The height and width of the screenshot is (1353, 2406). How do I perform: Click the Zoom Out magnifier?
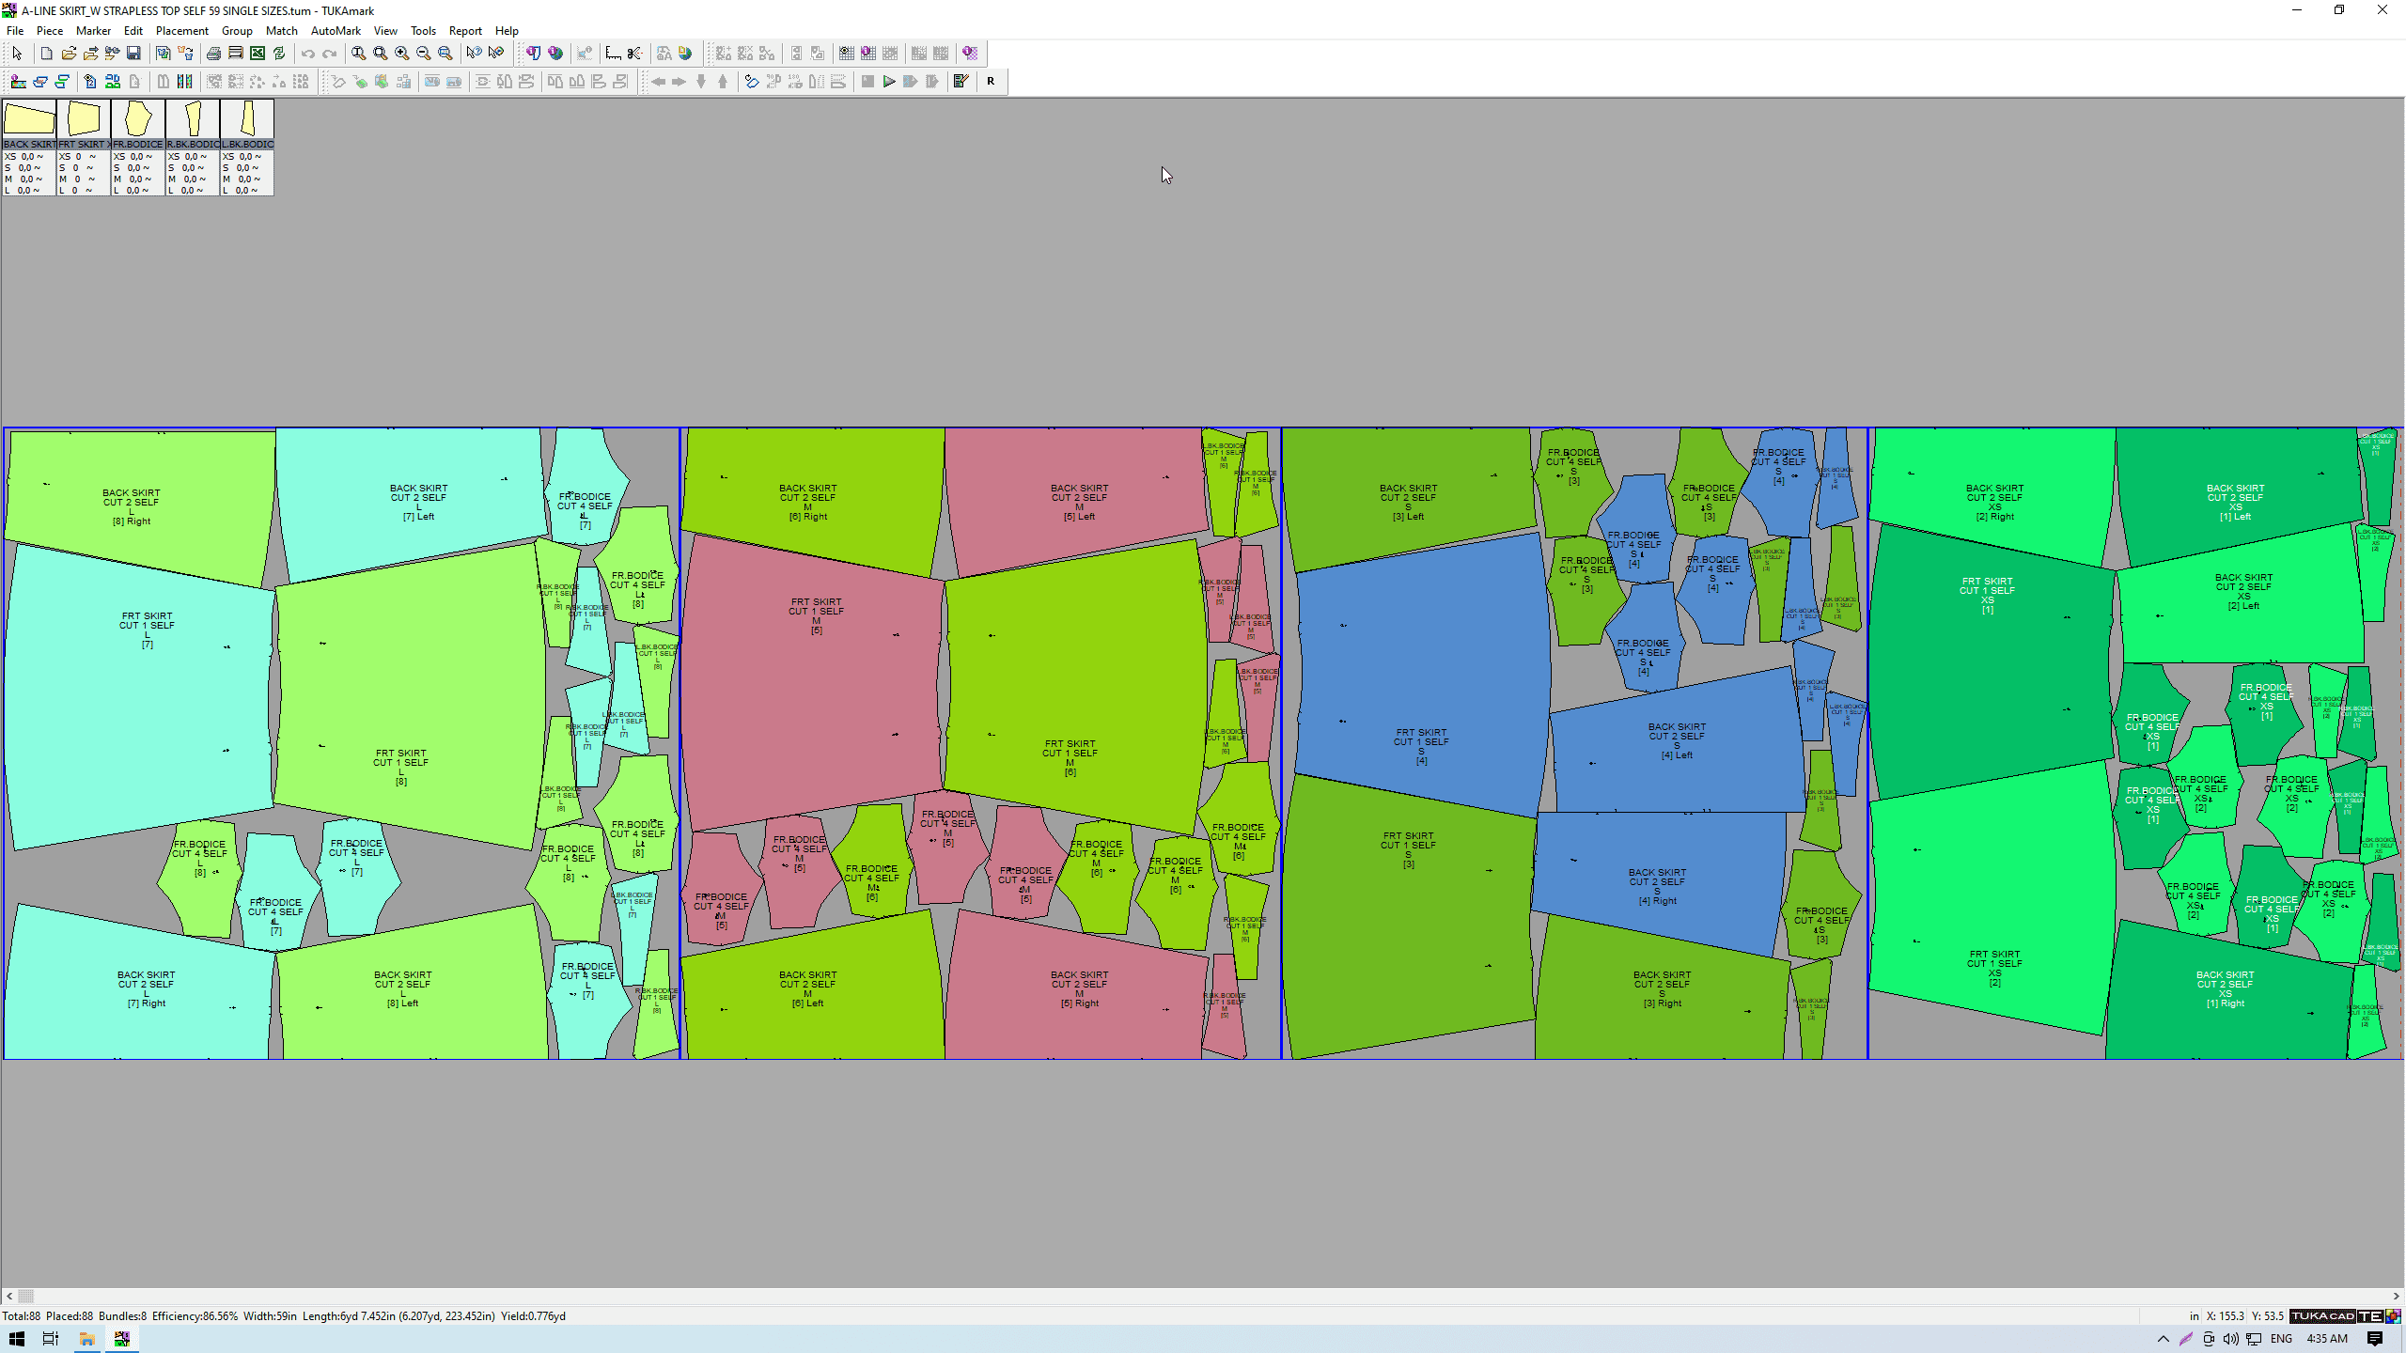click(x=424, y=54)
